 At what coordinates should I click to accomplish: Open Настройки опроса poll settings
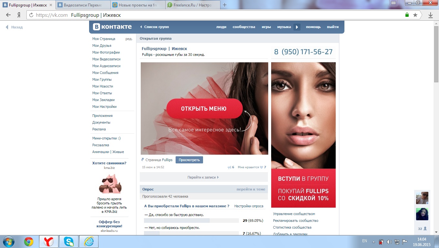[249, 206]
